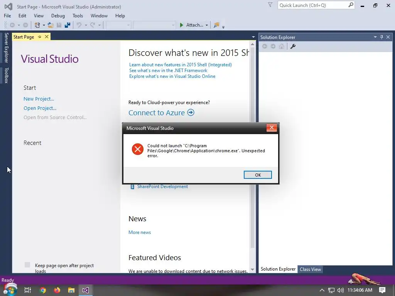Toggle Solution Explorer auto-hide pin
This screenshot has height=296, width=395.
(x=381, y=37)
